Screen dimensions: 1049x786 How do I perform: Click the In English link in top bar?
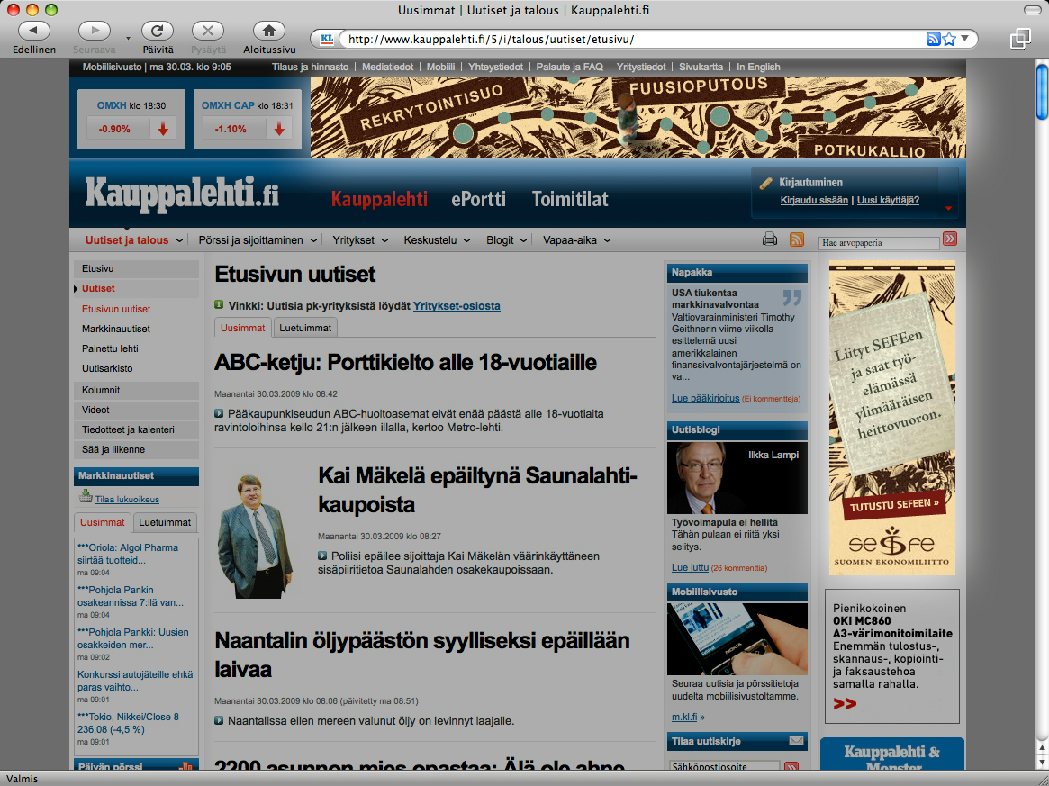pyautogui.click(x=758, y=67)
